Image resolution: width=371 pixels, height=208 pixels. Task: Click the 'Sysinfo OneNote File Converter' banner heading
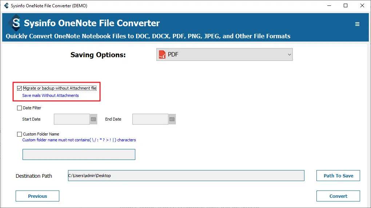coord(92,23)
